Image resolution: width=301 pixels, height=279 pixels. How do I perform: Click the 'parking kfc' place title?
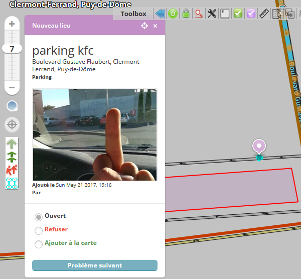click(x=63, y=51)
